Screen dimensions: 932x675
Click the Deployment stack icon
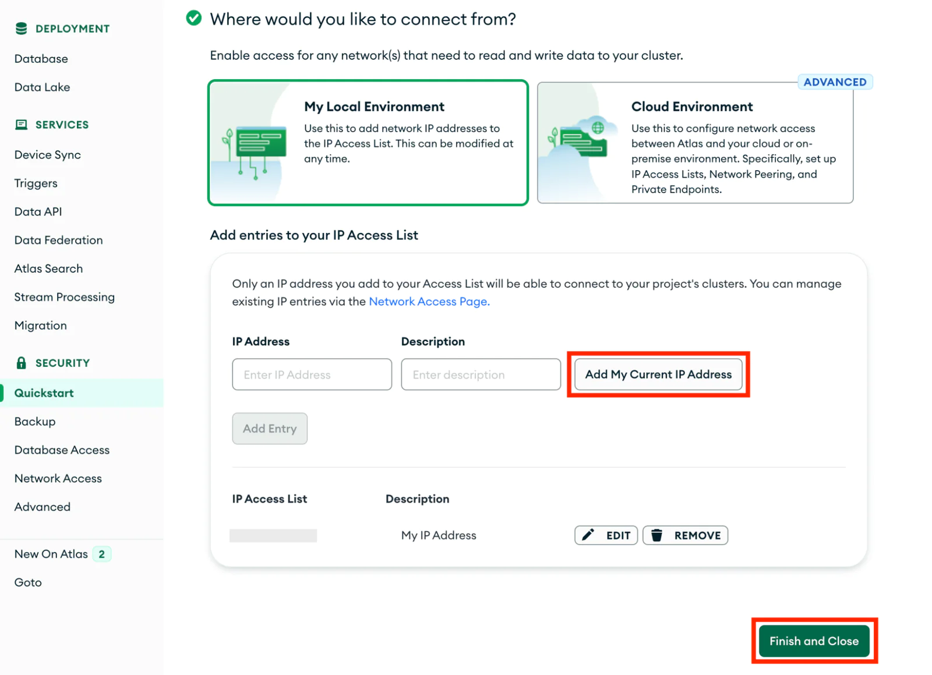(22, 29)
